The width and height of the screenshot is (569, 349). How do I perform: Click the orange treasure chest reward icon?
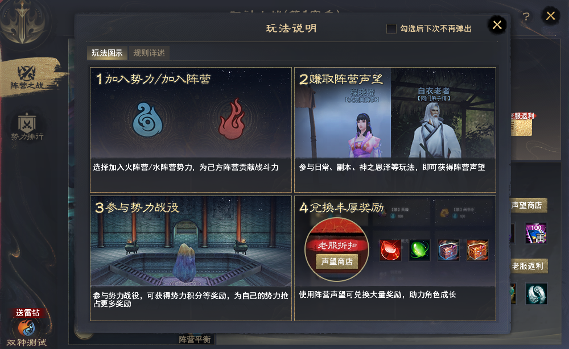pos(477,250)
